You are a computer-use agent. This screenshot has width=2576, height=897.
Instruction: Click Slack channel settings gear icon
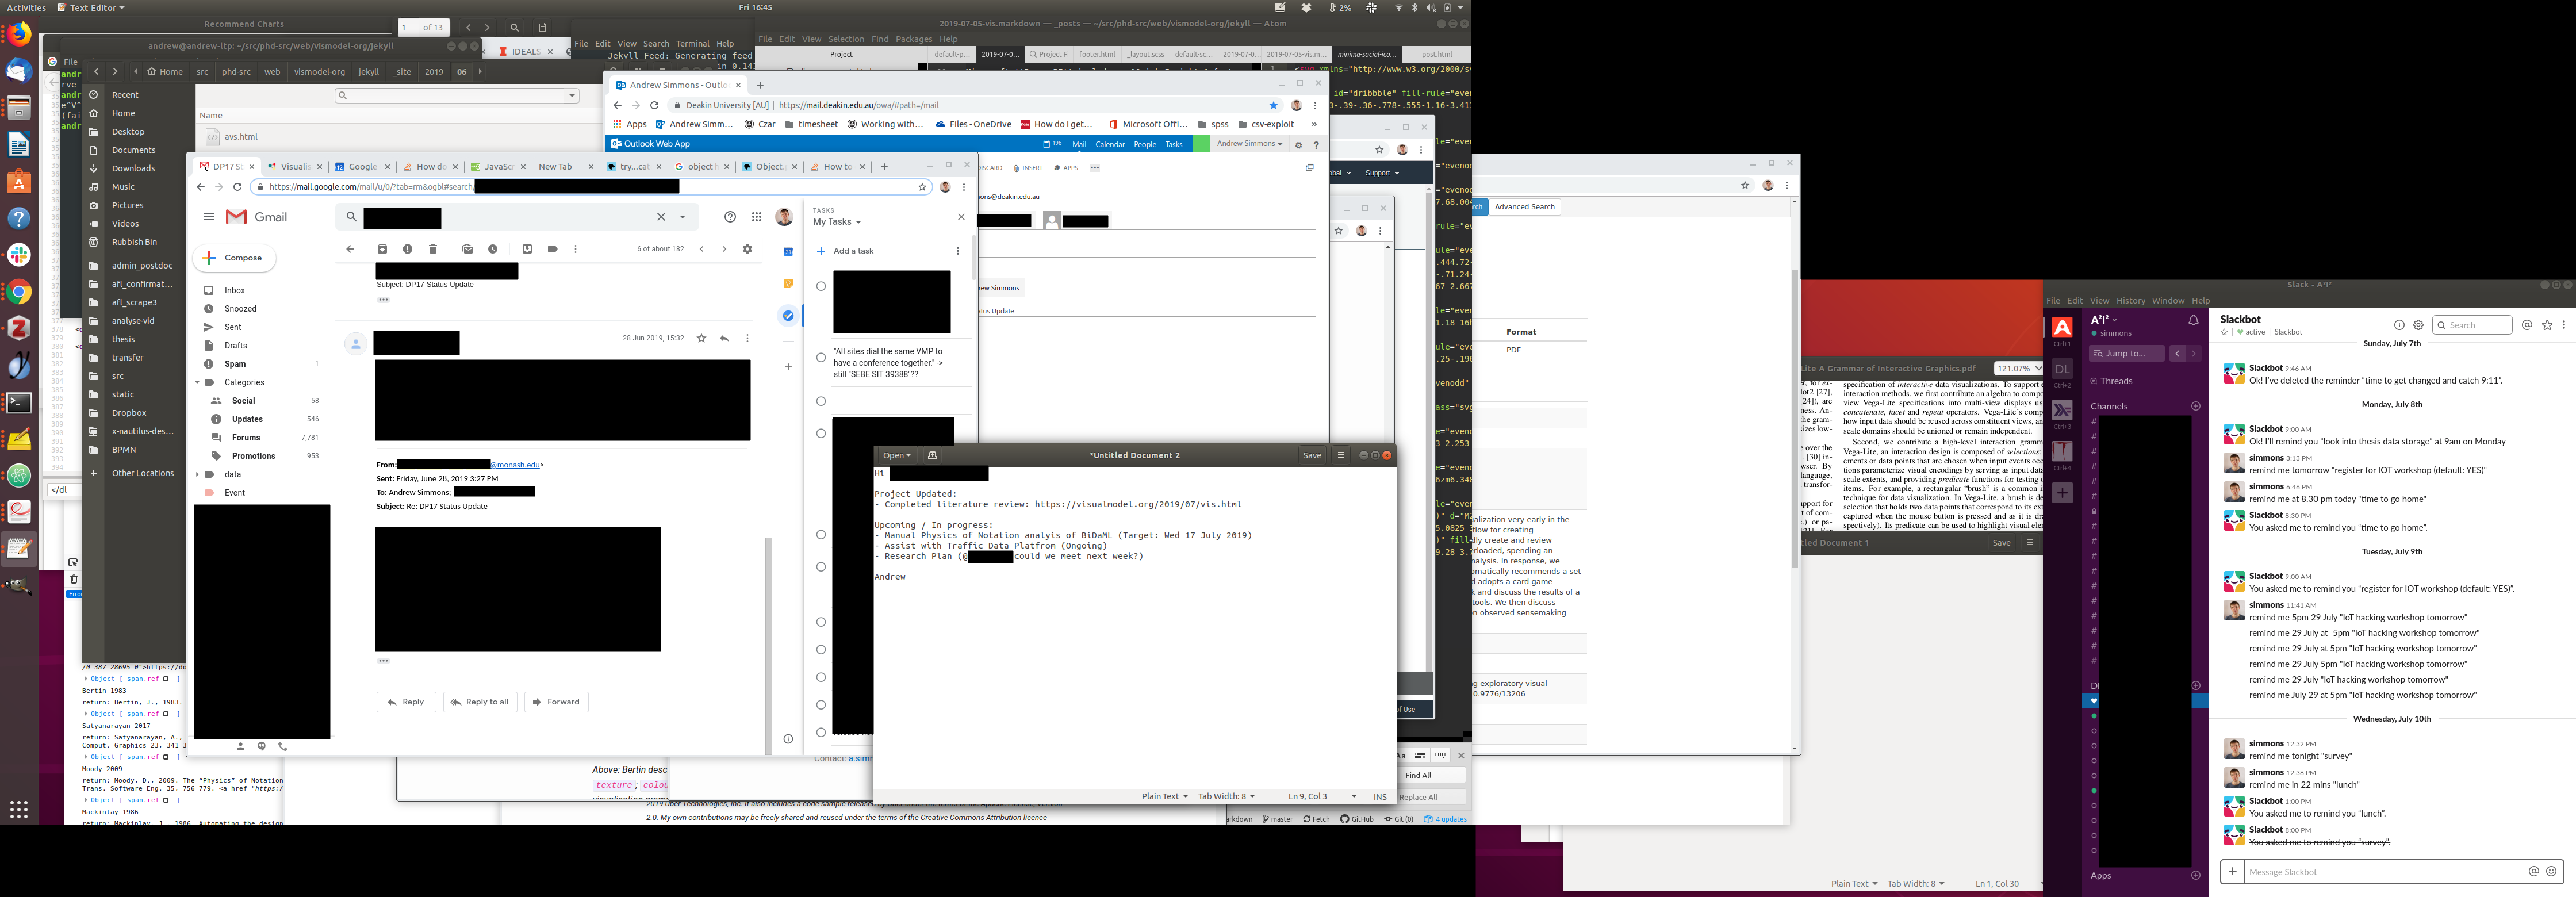click(2418, 325)
